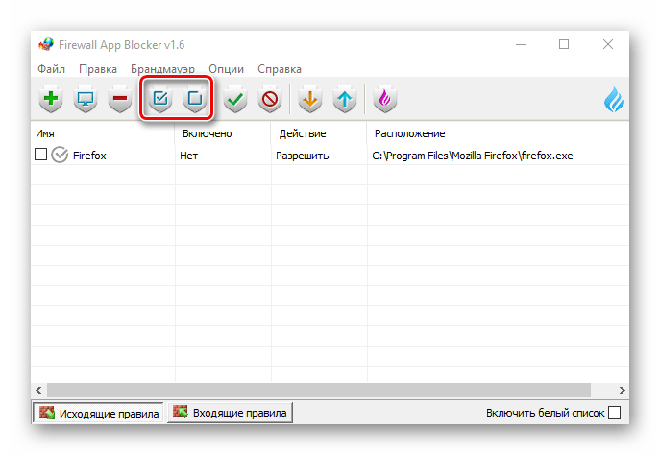Click the horizontal scrollbar left arrow

[x=38, y=390]
